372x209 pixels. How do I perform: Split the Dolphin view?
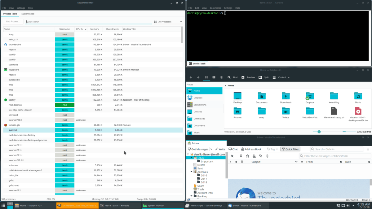pyautogui.click(x=264, y=77)
